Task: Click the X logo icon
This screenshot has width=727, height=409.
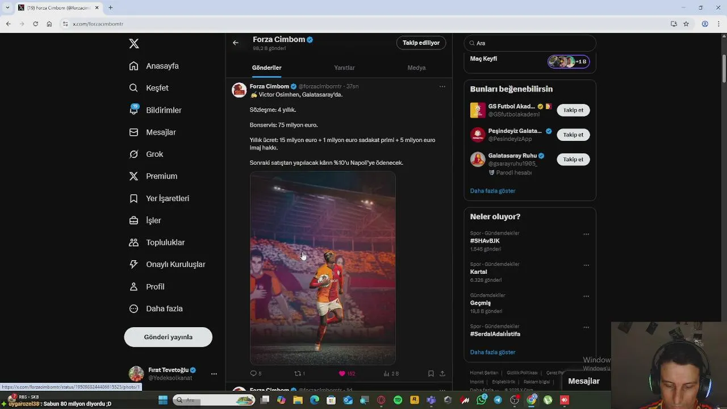Action: pyautogui.click(x=134, y=44)
